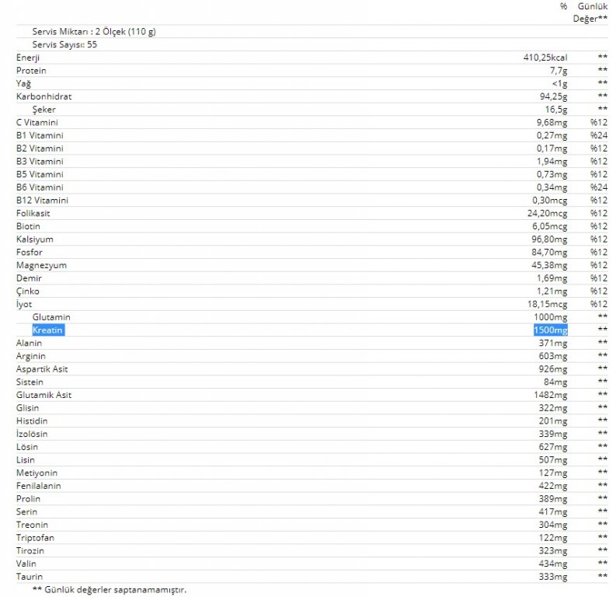Click the '0,34mg' value
Screen dimensions: 616x597
(x=552, y=187)
